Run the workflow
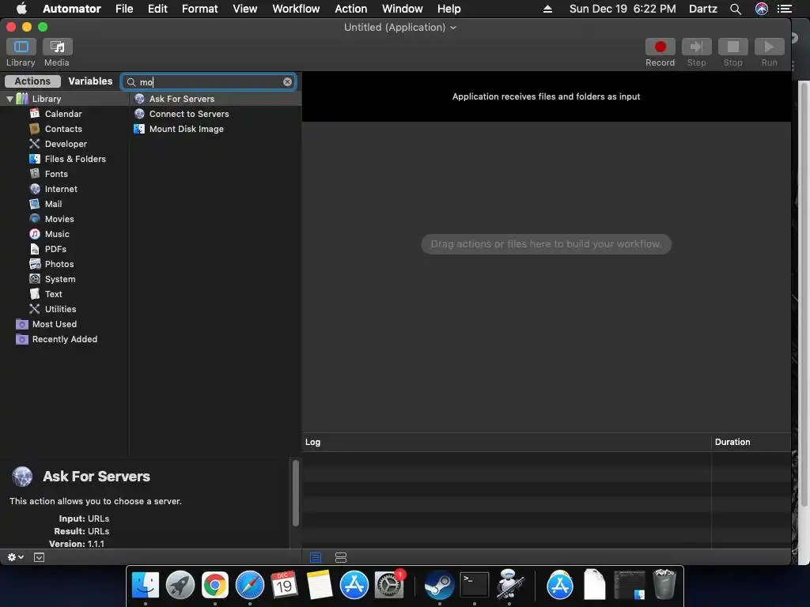The width and height of the screenshot is (810, 607). tap(769, 47)
